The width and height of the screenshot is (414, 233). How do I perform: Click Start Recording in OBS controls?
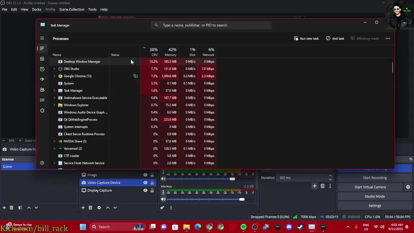tap(375, 178)
